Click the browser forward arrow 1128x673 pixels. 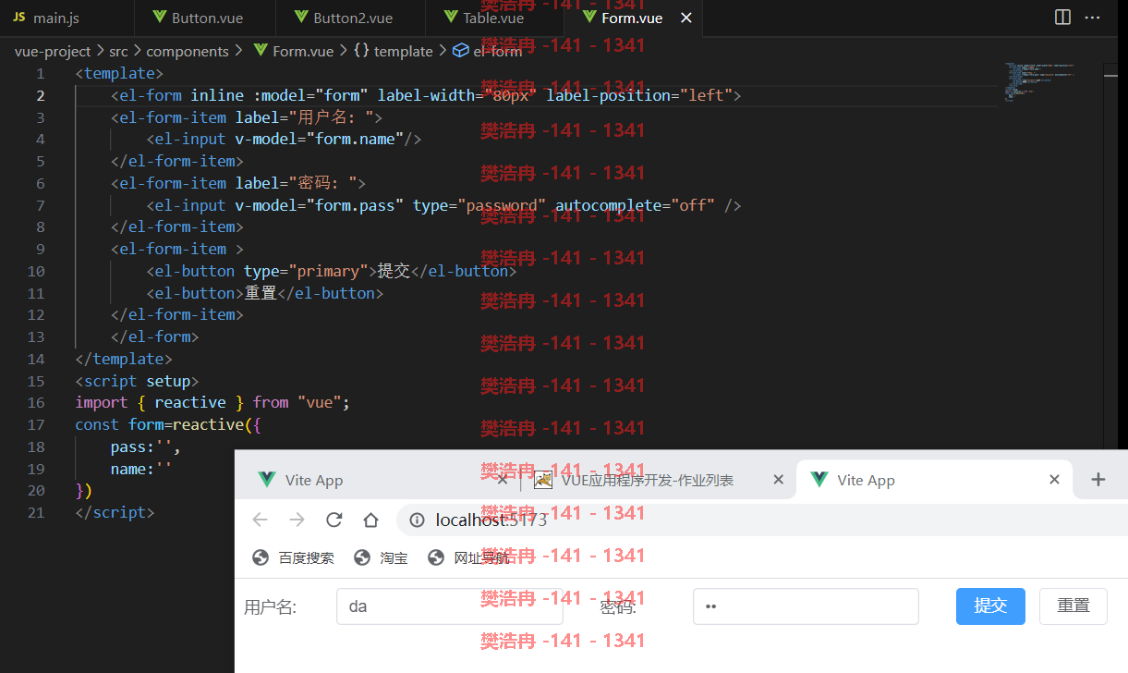pos(297,520)
